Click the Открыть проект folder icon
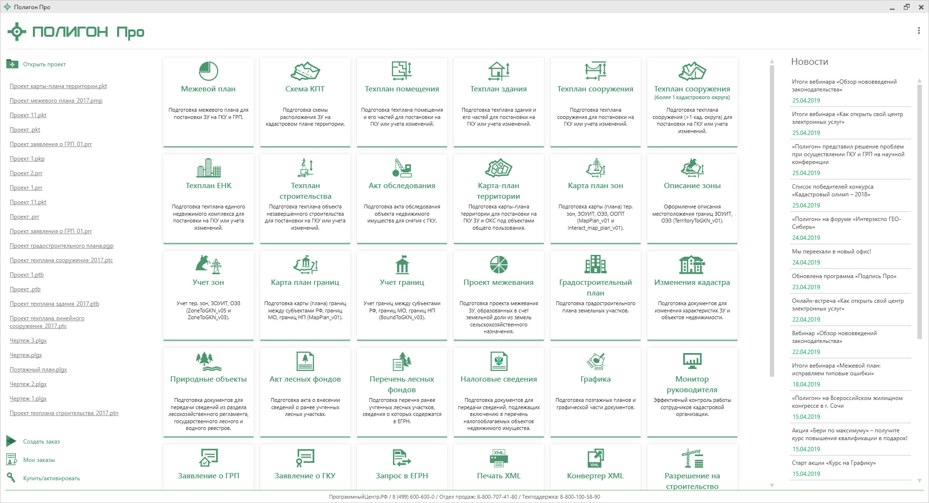This screenshot has width=929, height=503. pyautogui.click(x=12, y=64)
